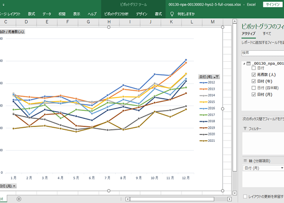Click the lightbulb tell-me icon
Image resolution: width=284 pixels, height=203 pixels.
click(x=172, y=14)
